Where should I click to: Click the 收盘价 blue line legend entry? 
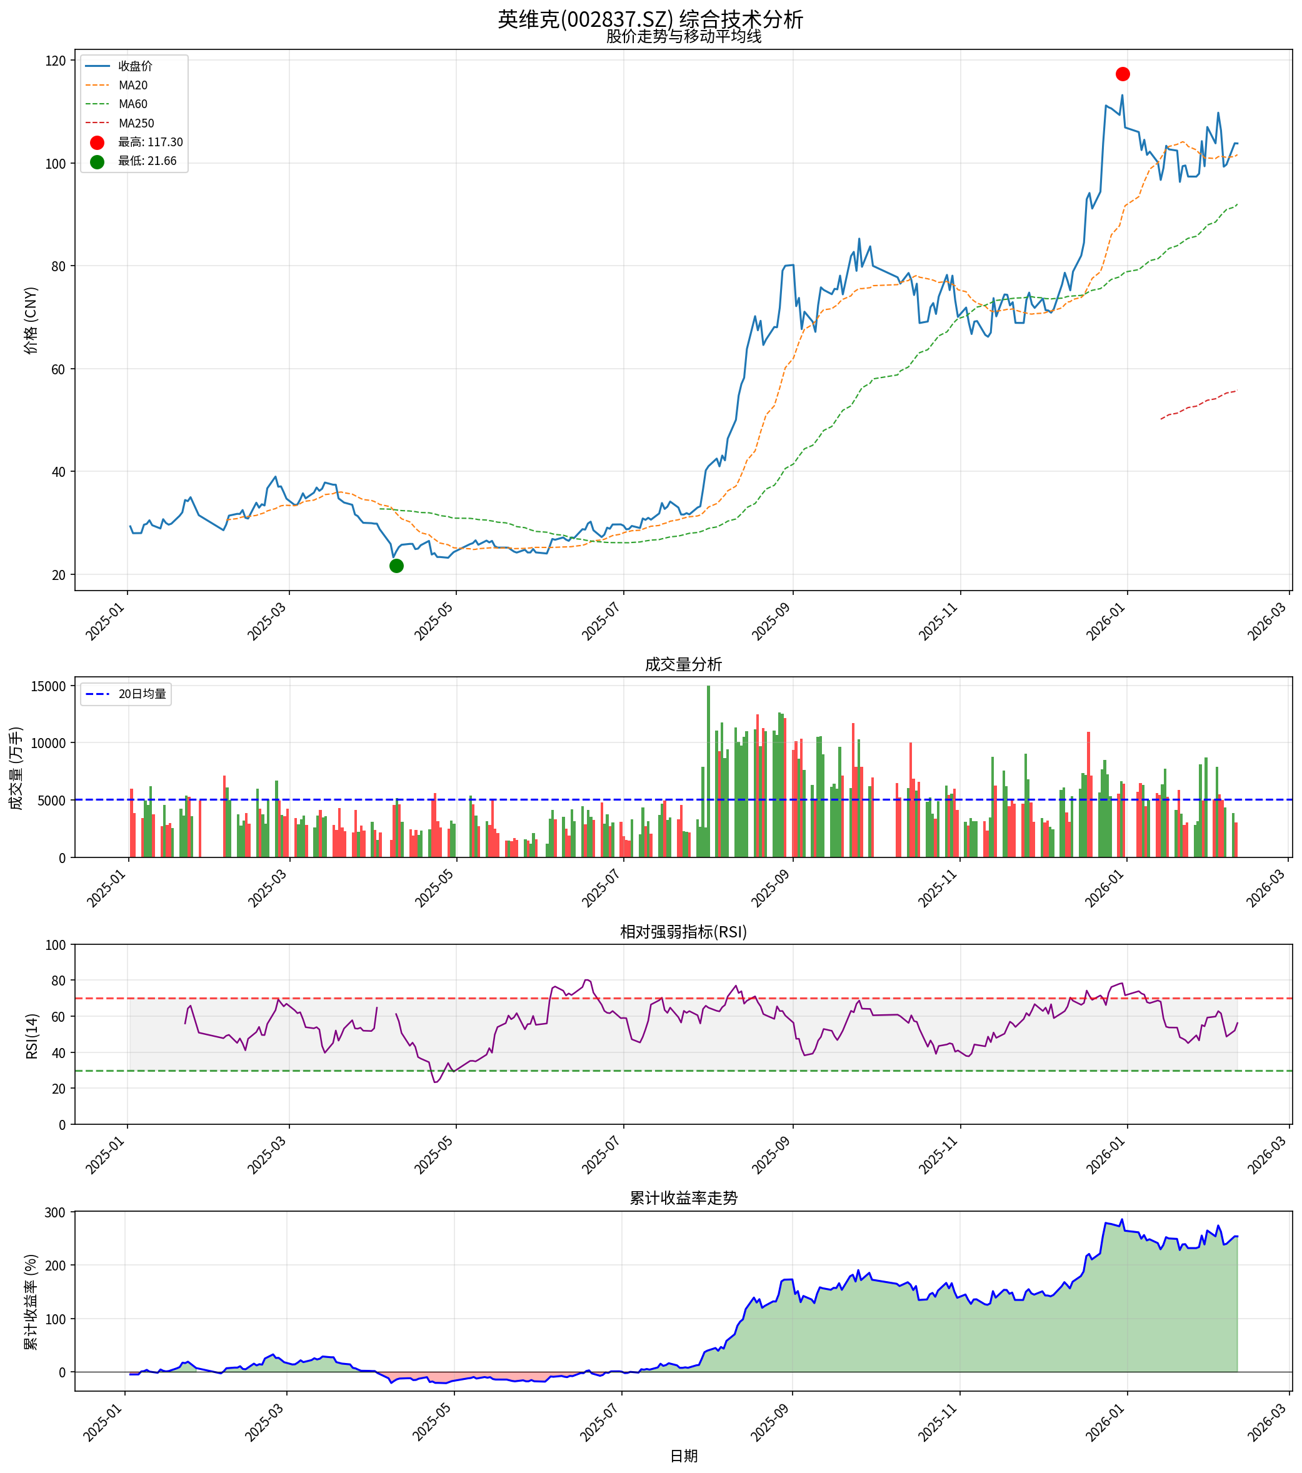coord(135,66)
